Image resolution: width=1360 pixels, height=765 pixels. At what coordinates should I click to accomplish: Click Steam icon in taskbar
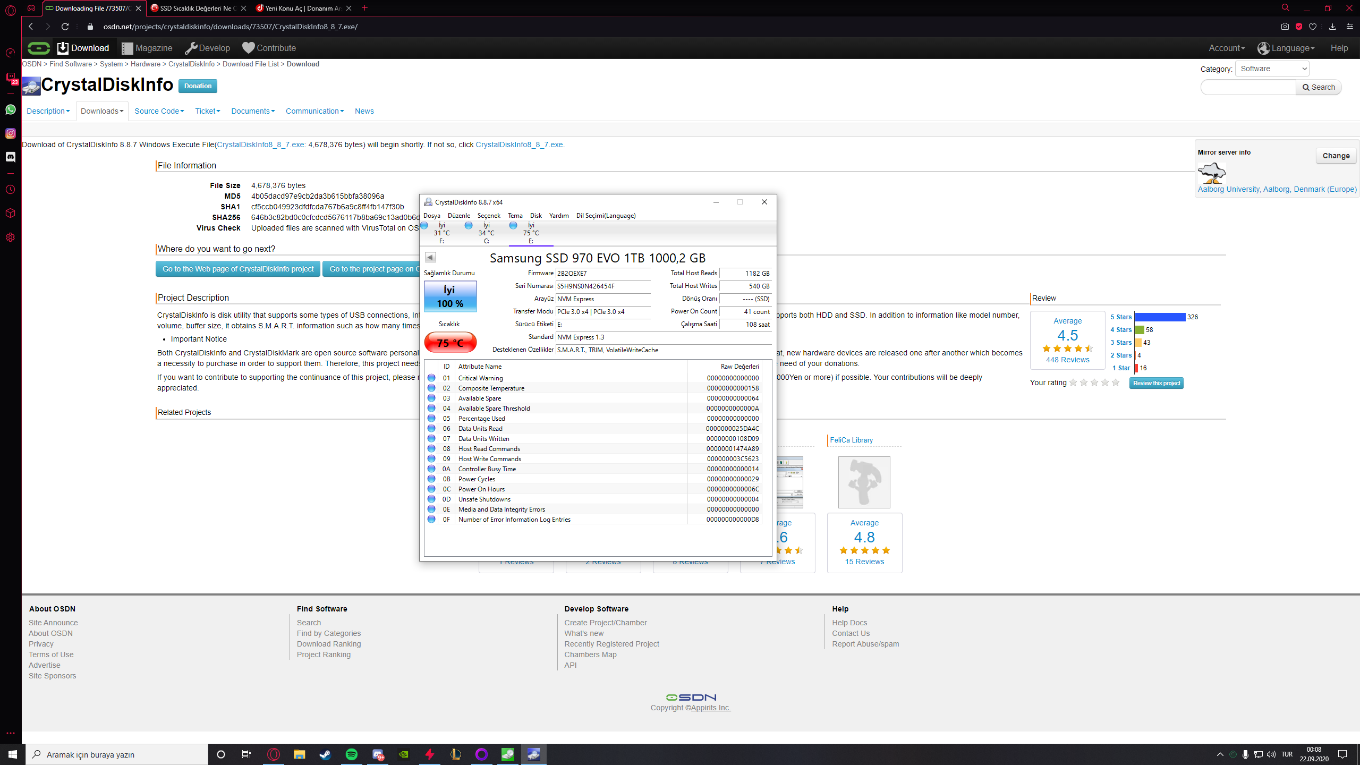[325, 754]
